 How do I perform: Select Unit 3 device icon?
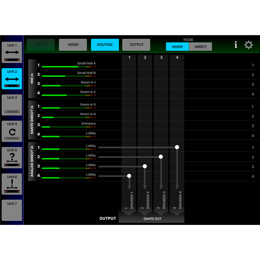click(12, 105)
